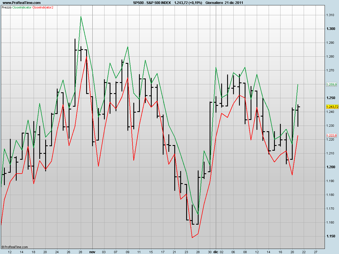
Task: Select the red CloseIndicator2 legend label
Action: [x=43, y=7]
